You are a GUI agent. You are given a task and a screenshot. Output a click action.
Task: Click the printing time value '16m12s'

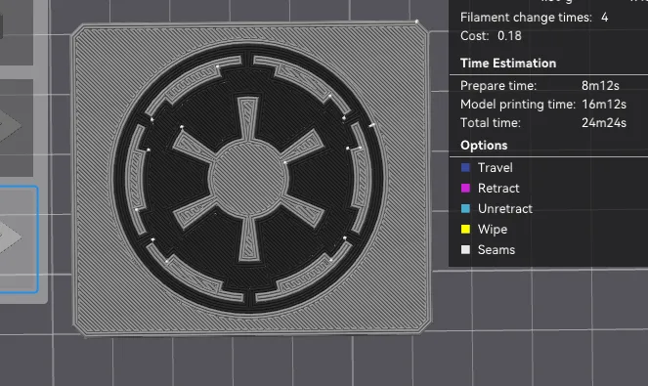tap(604, 105)
